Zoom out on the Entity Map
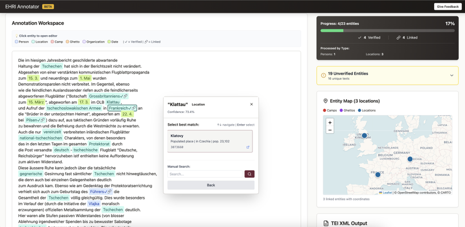The image size is (465, 227). click(x=330, y=130)
